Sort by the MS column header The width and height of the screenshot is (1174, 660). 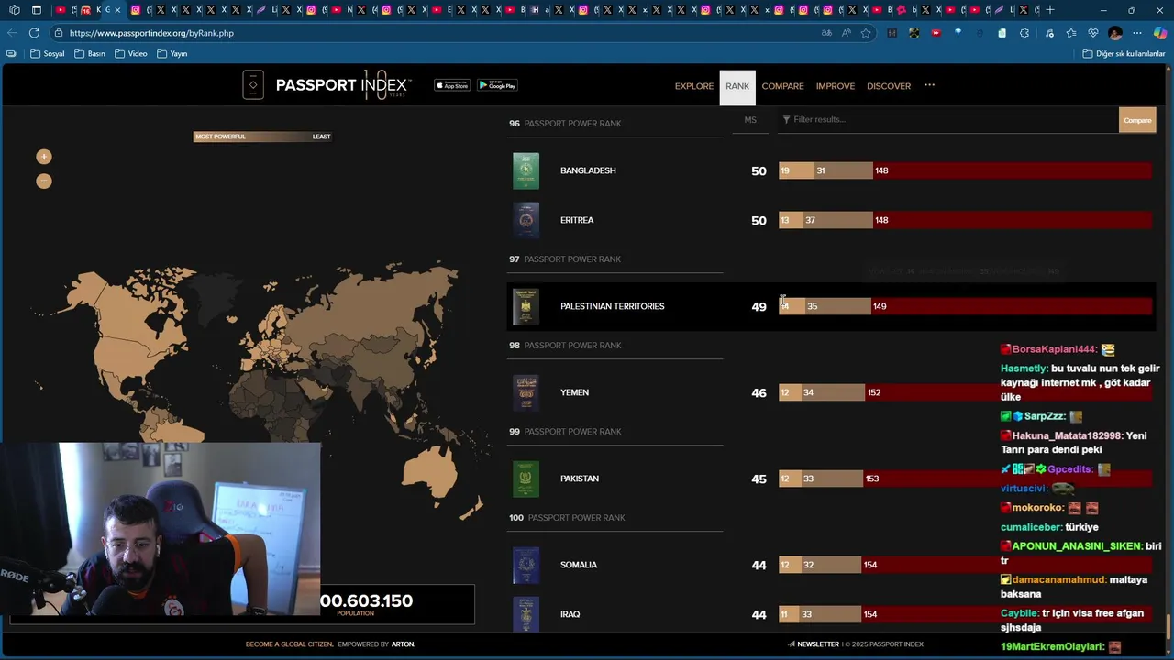[x=750, y=120]
